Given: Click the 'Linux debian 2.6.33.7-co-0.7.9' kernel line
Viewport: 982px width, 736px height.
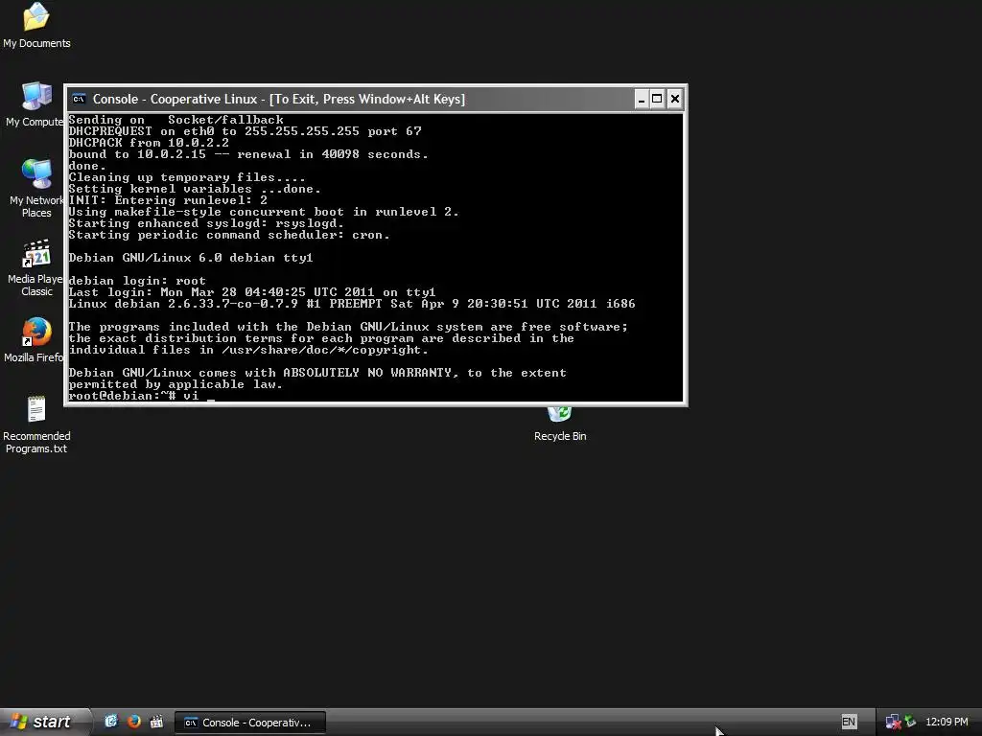Looking at the screenshot, I should click(352, 304).
